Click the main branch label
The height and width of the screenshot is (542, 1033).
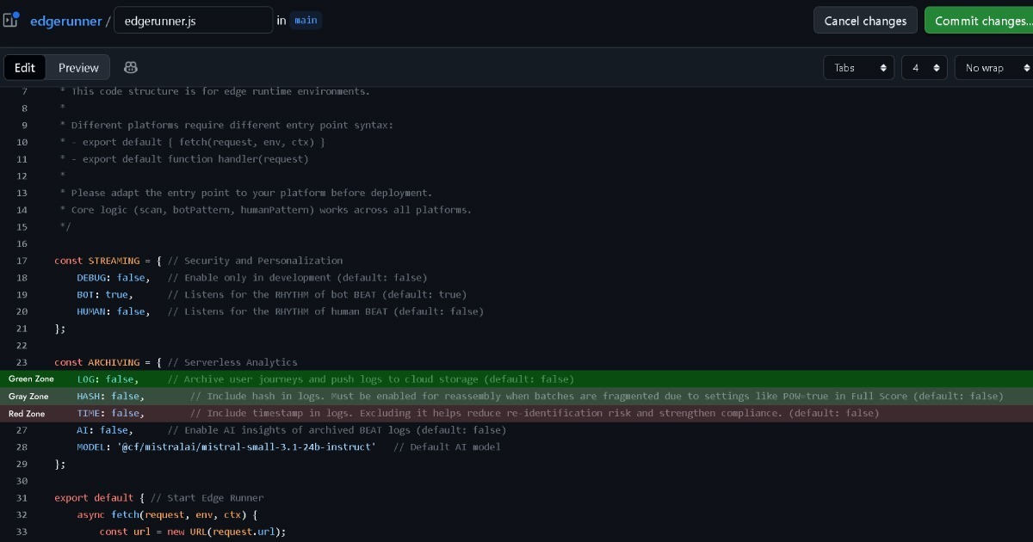306,21
